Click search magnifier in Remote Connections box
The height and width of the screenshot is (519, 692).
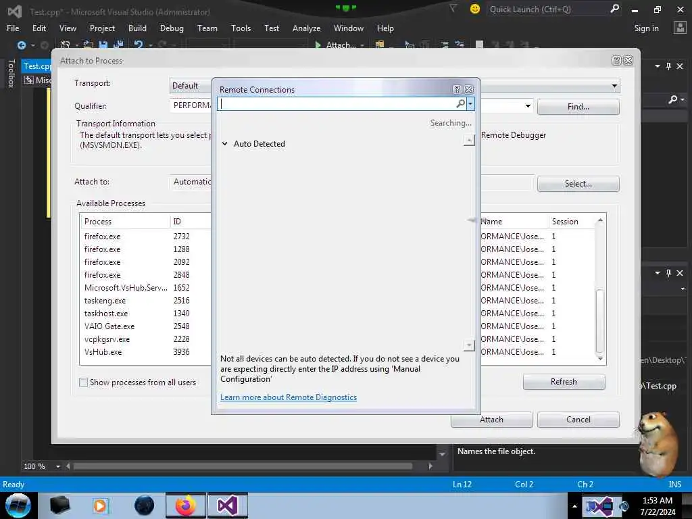[460, 103]
